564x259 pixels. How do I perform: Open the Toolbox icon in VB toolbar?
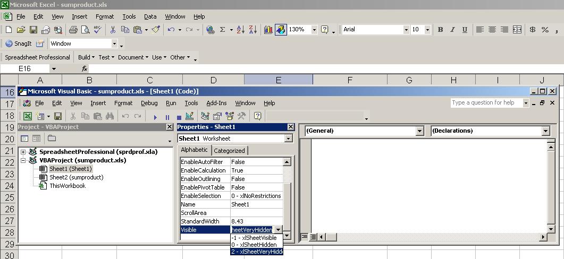[x=241, y=116]
